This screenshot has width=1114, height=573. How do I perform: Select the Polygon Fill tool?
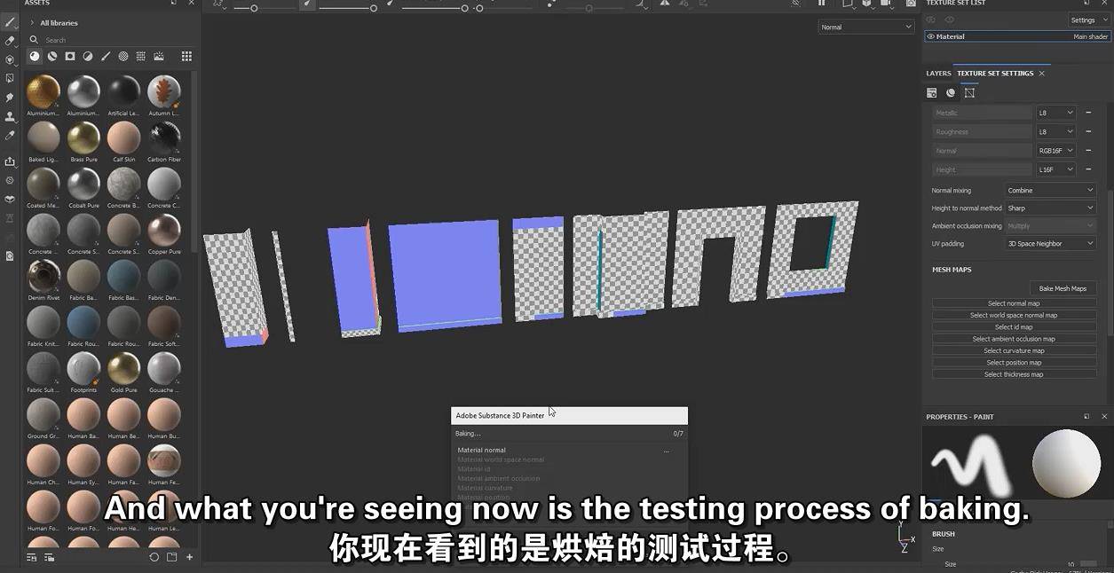click(10, 78)
